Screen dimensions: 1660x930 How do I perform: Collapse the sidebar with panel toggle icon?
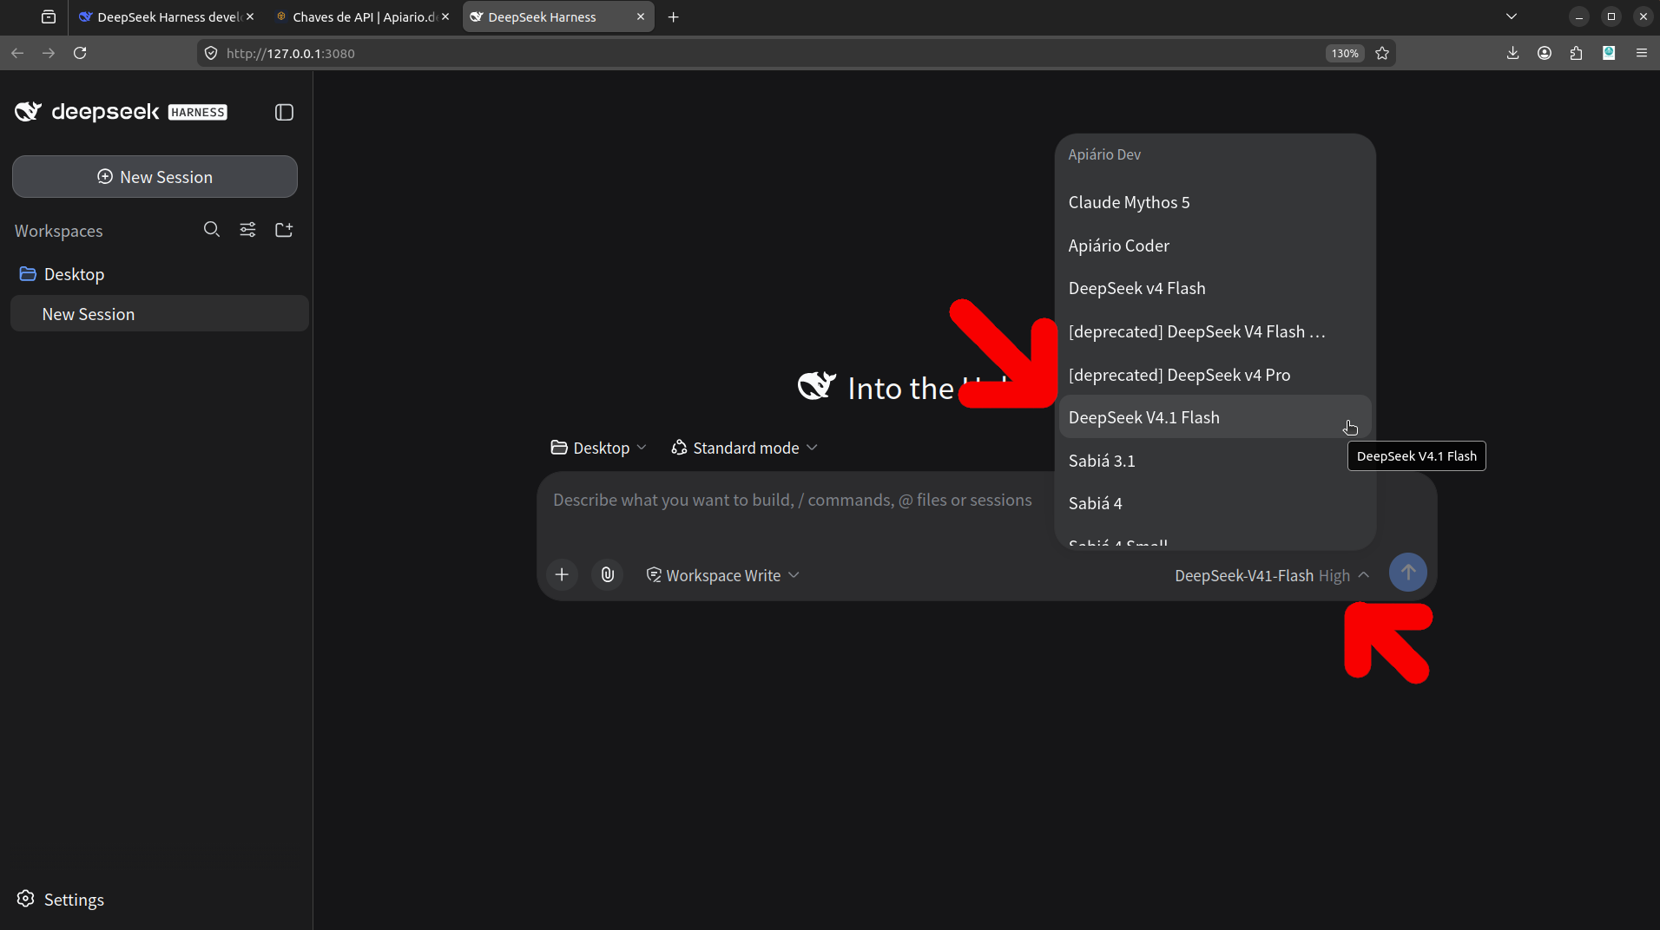(284, 112)
